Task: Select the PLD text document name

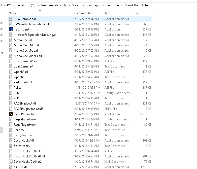Action: tap(16, 98)
